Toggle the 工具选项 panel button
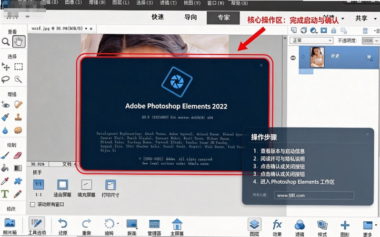Screen dimensions: 380x237 coord(37,226)
